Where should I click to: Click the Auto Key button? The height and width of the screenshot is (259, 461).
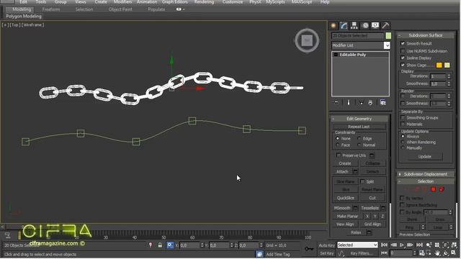(326, 245)
